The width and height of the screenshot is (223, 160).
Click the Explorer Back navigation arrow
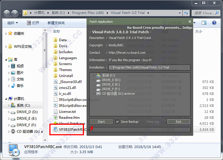pyautogui.click(x=7, y=13)
